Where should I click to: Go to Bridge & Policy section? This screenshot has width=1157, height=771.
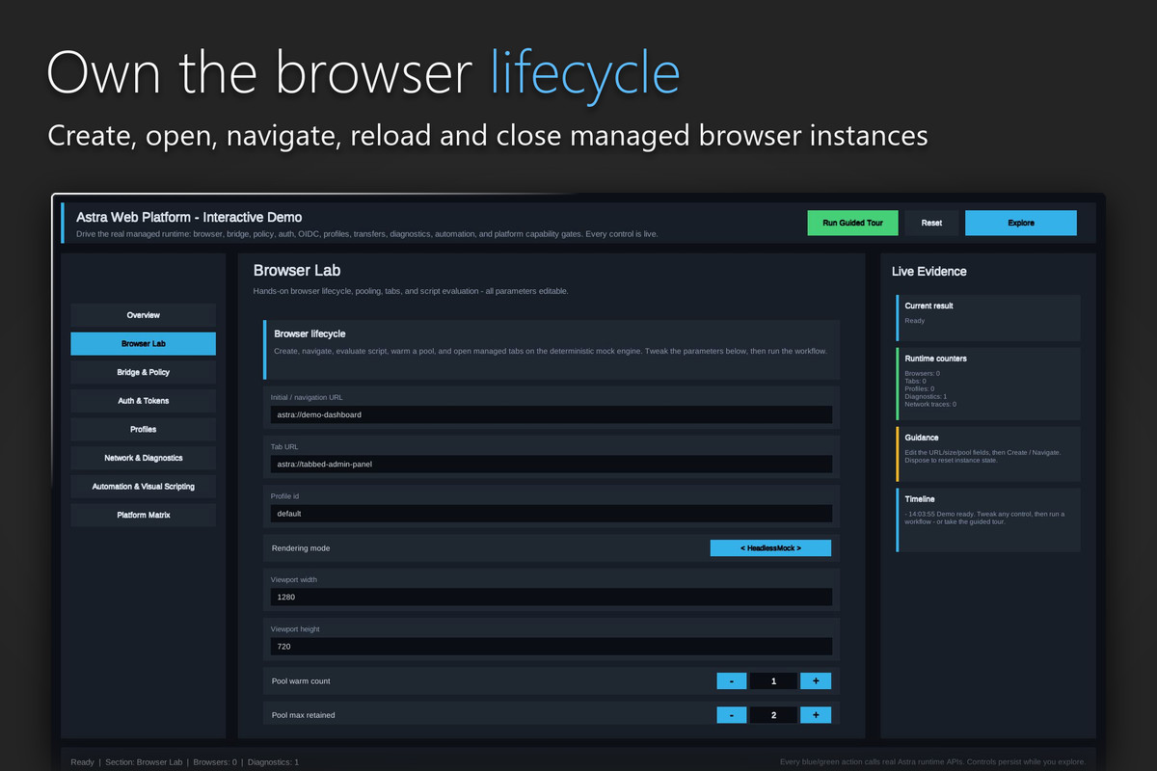(x=144, y=372)
